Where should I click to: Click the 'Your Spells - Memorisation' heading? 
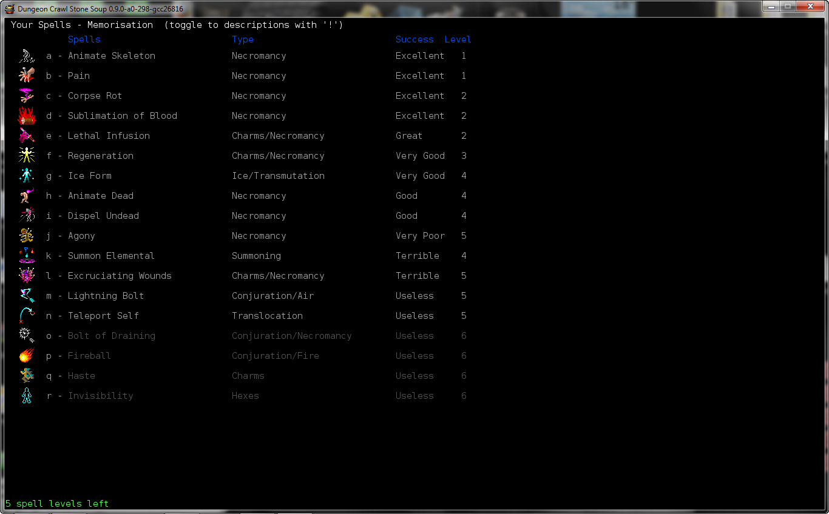(82, 25)
